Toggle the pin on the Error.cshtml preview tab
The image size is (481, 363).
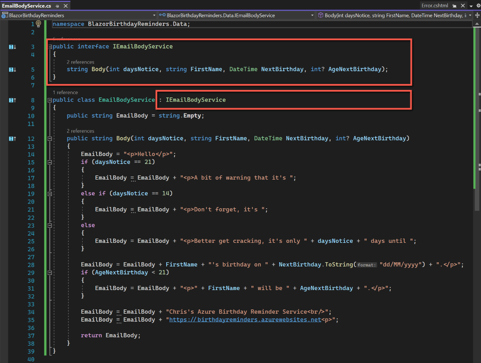pos(454,6)
